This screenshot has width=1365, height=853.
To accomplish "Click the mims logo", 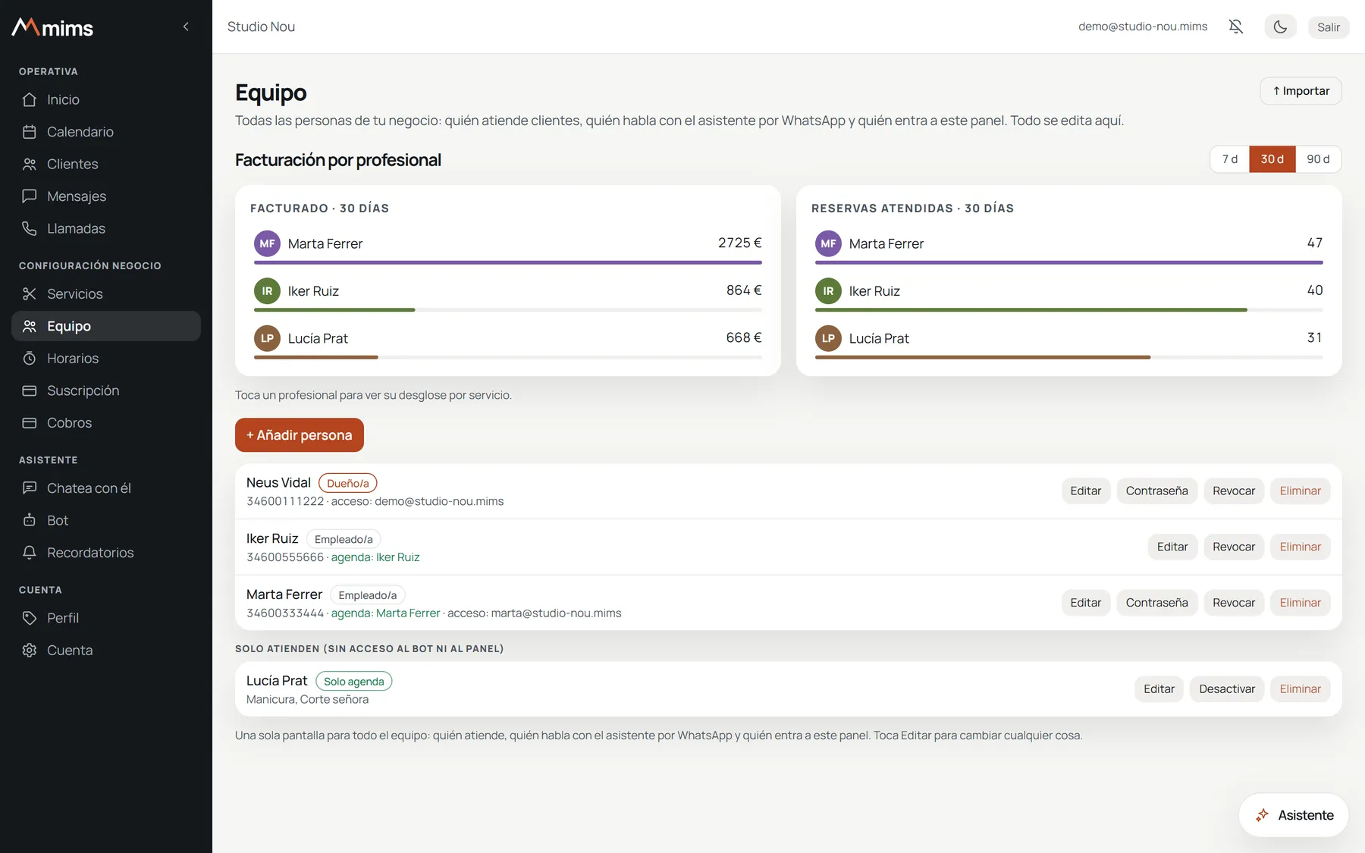I will [52, 27].
